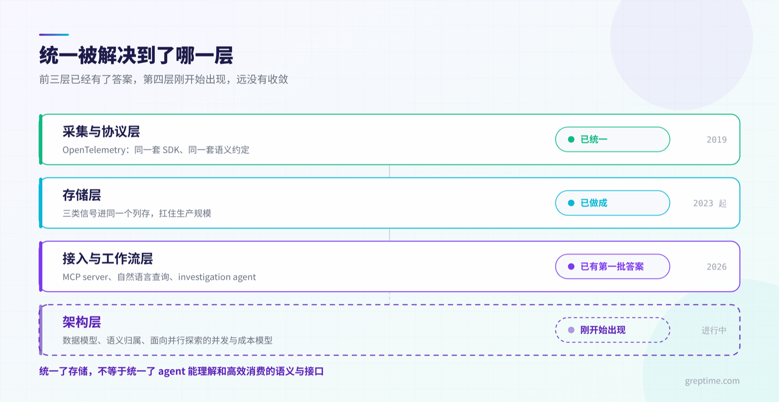Click the OpenTelemetry description line
Viewport: 779px width, 402px height.
point(156,150)
